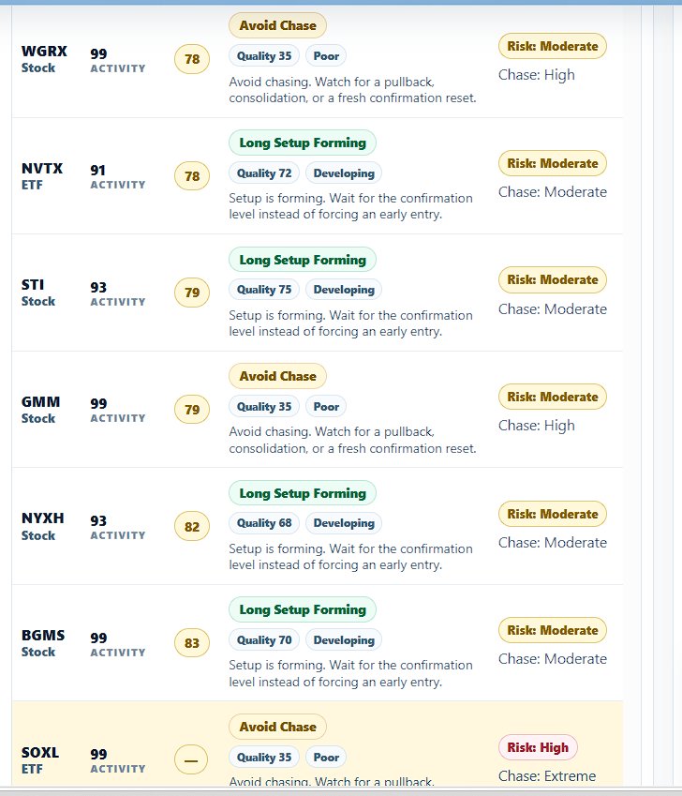Click the dash score badge for SOXL
682x796 pixels.
click(x=191, y=760)
